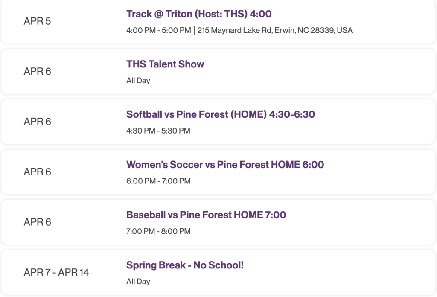This screenshot has width=437, height=297.
Task: Click the THS Talent Show event title
Action: [x=165, y=64]
